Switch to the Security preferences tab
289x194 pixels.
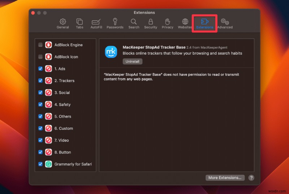[151, 23]
